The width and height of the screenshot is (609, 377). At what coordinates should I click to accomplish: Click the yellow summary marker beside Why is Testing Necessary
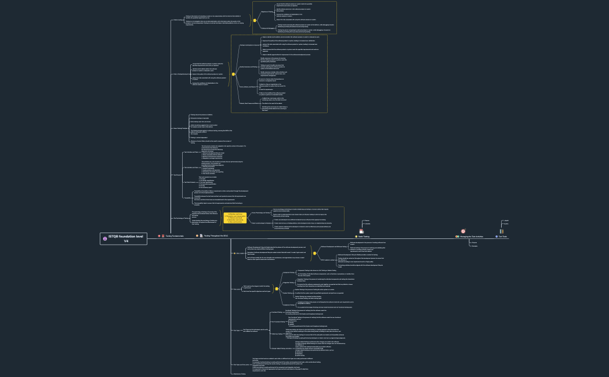233,74
